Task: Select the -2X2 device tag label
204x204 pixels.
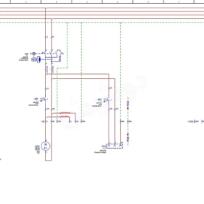Action: click(x=104, y=146)
